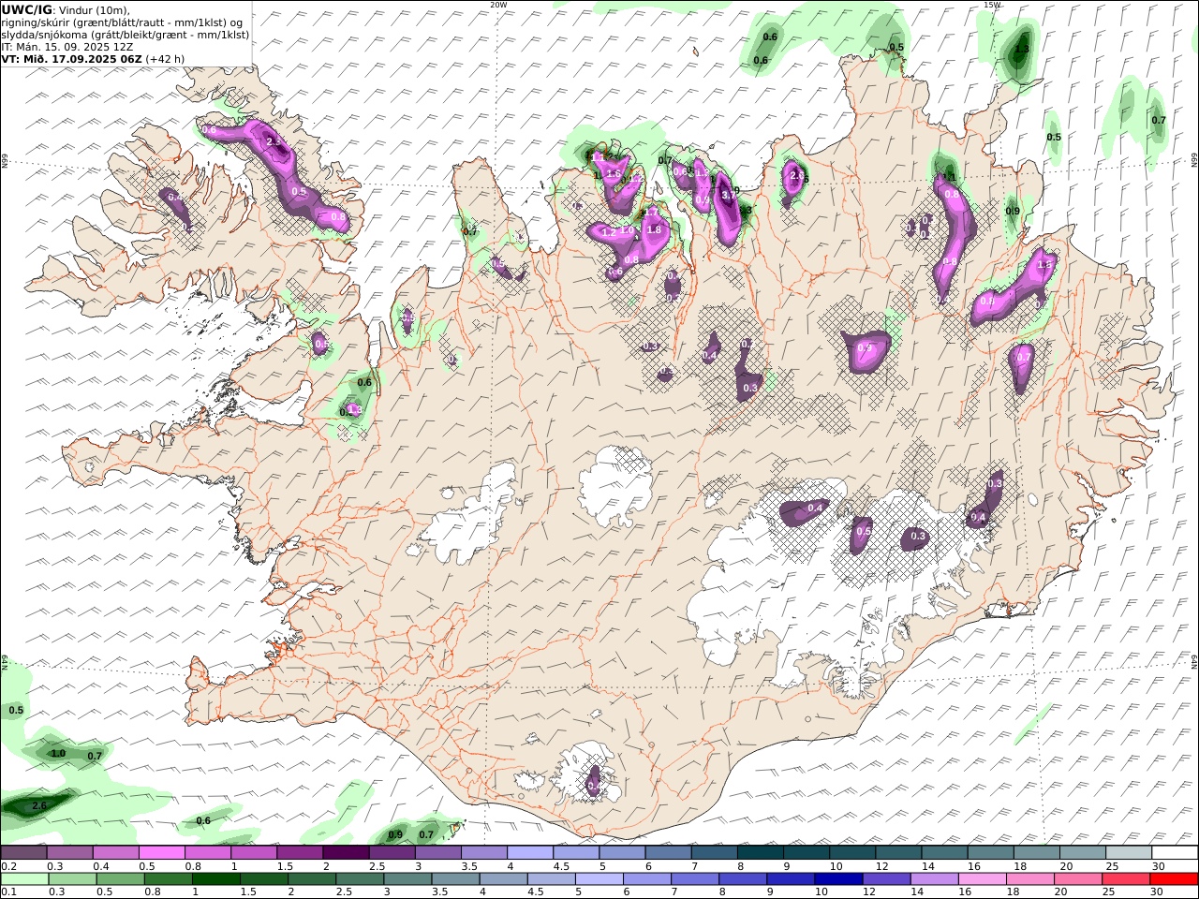This screenshot has height=899, width=1199.
Task: Click the "VT: Mið. 17.09.2025 06Z" valid time
Action: [x=71, y=58]
